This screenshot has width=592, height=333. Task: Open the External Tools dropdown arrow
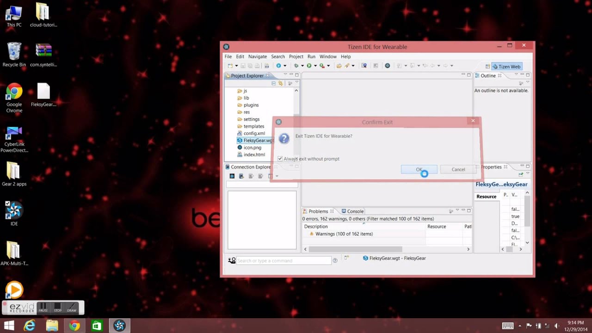pos(328,66)
